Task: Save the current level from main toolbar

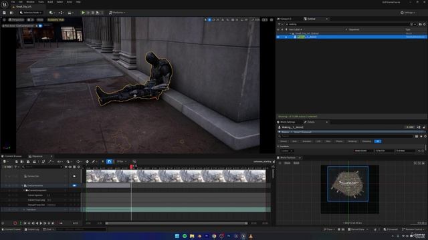Action: (x=5, y=13)
